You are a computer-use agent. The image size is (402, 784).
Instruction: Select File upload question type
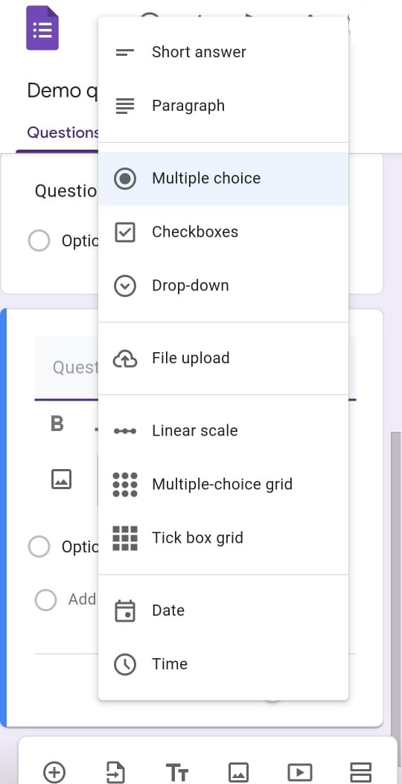point(223,358)
